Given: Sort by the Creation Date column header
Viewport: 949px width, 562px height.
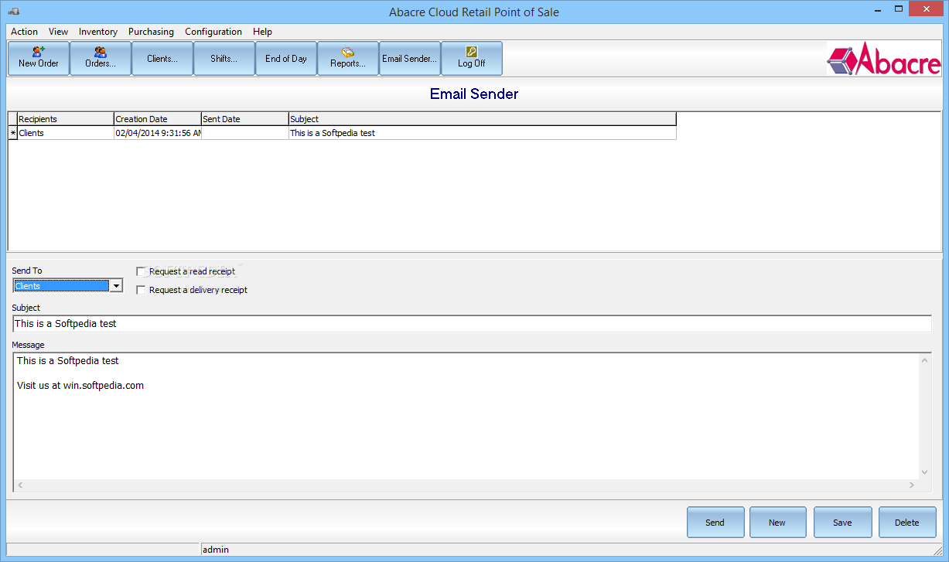Looking at the screenshot, I should pos(157,119).
